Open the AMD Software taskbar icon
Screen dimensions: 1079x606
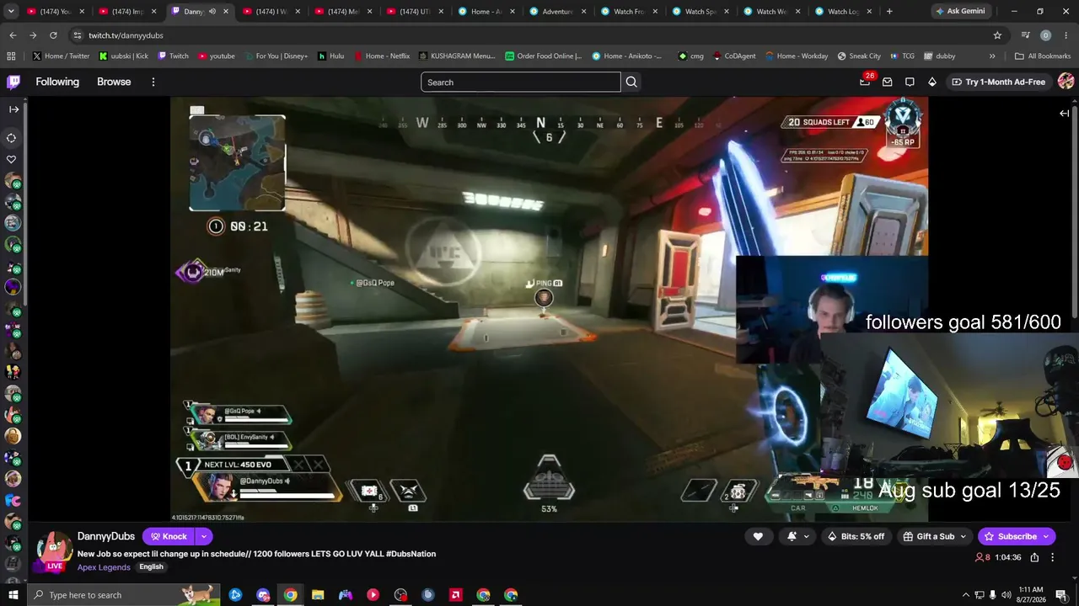pos(456,595)
